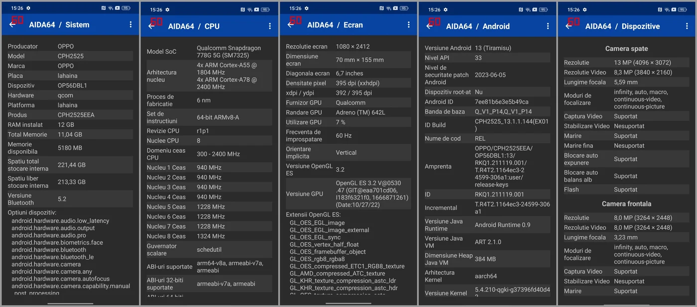
Task: Tap battery indicator in Dispozitive screen status bar
Action: [x=682, y=9]
